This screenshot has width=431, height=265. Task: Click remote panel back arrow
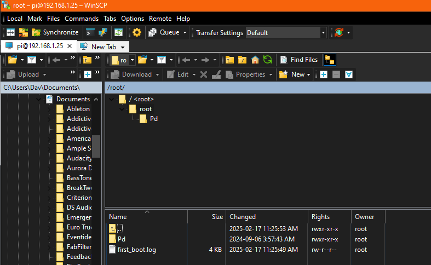(186, 60)
